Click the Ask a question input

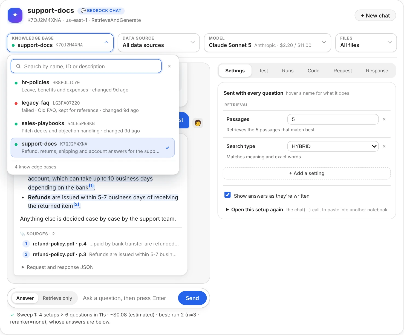[x=128, y=298]
